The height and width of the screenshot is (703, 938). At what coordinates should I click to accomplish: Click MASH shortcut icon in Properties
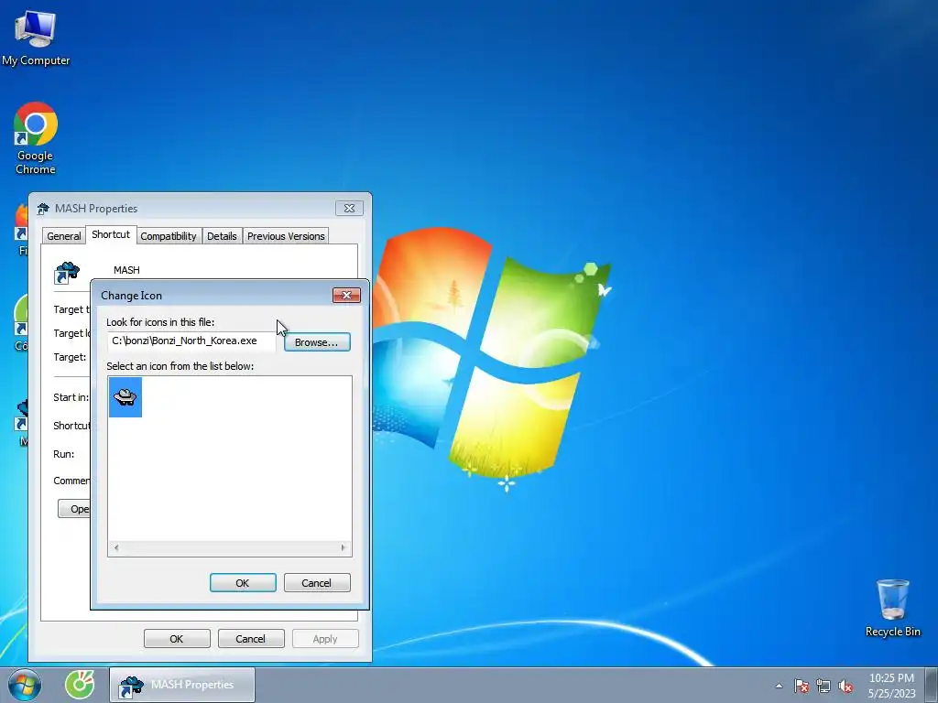tap(67, 272)
